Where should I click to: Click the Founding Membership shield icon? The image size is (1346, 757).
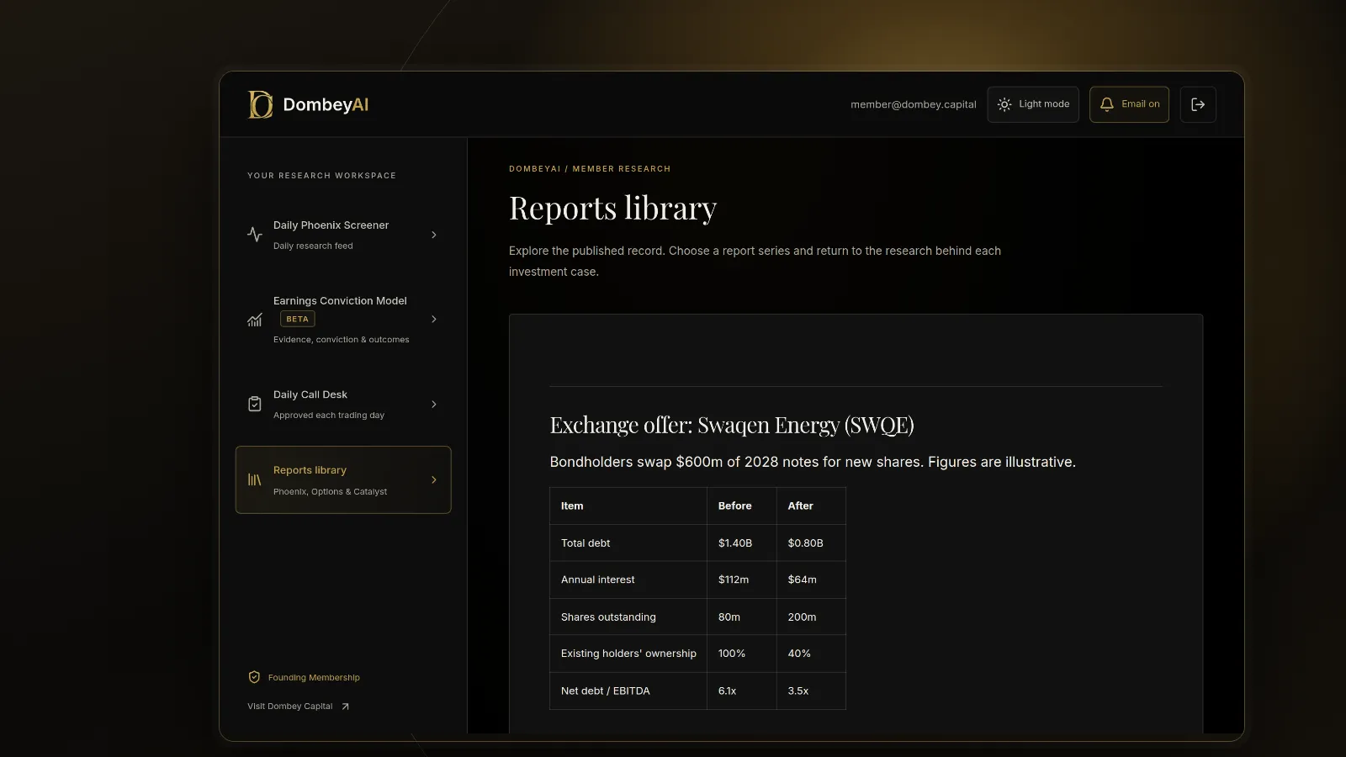click(254, 677)
